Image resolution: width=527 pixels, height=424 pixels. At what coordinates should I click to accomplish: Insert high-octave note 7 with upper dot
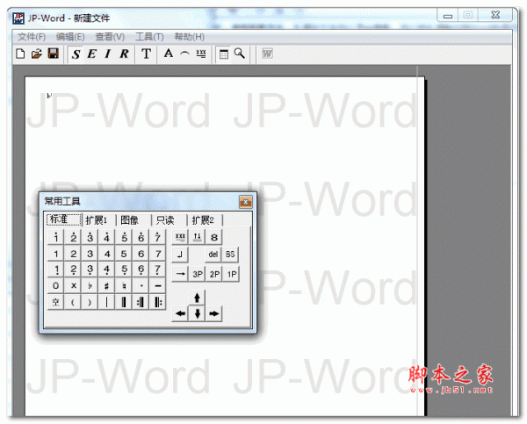pos(157,237)
